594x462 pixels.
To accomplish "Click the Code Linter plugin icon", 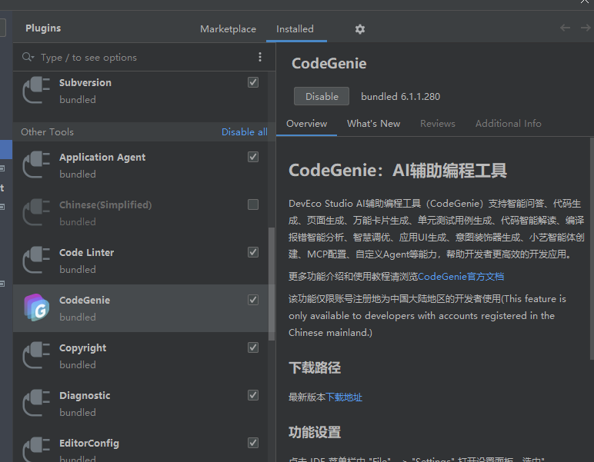I will 36,260.
